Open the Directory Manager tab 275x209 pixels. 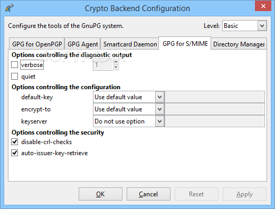(239, 44)
